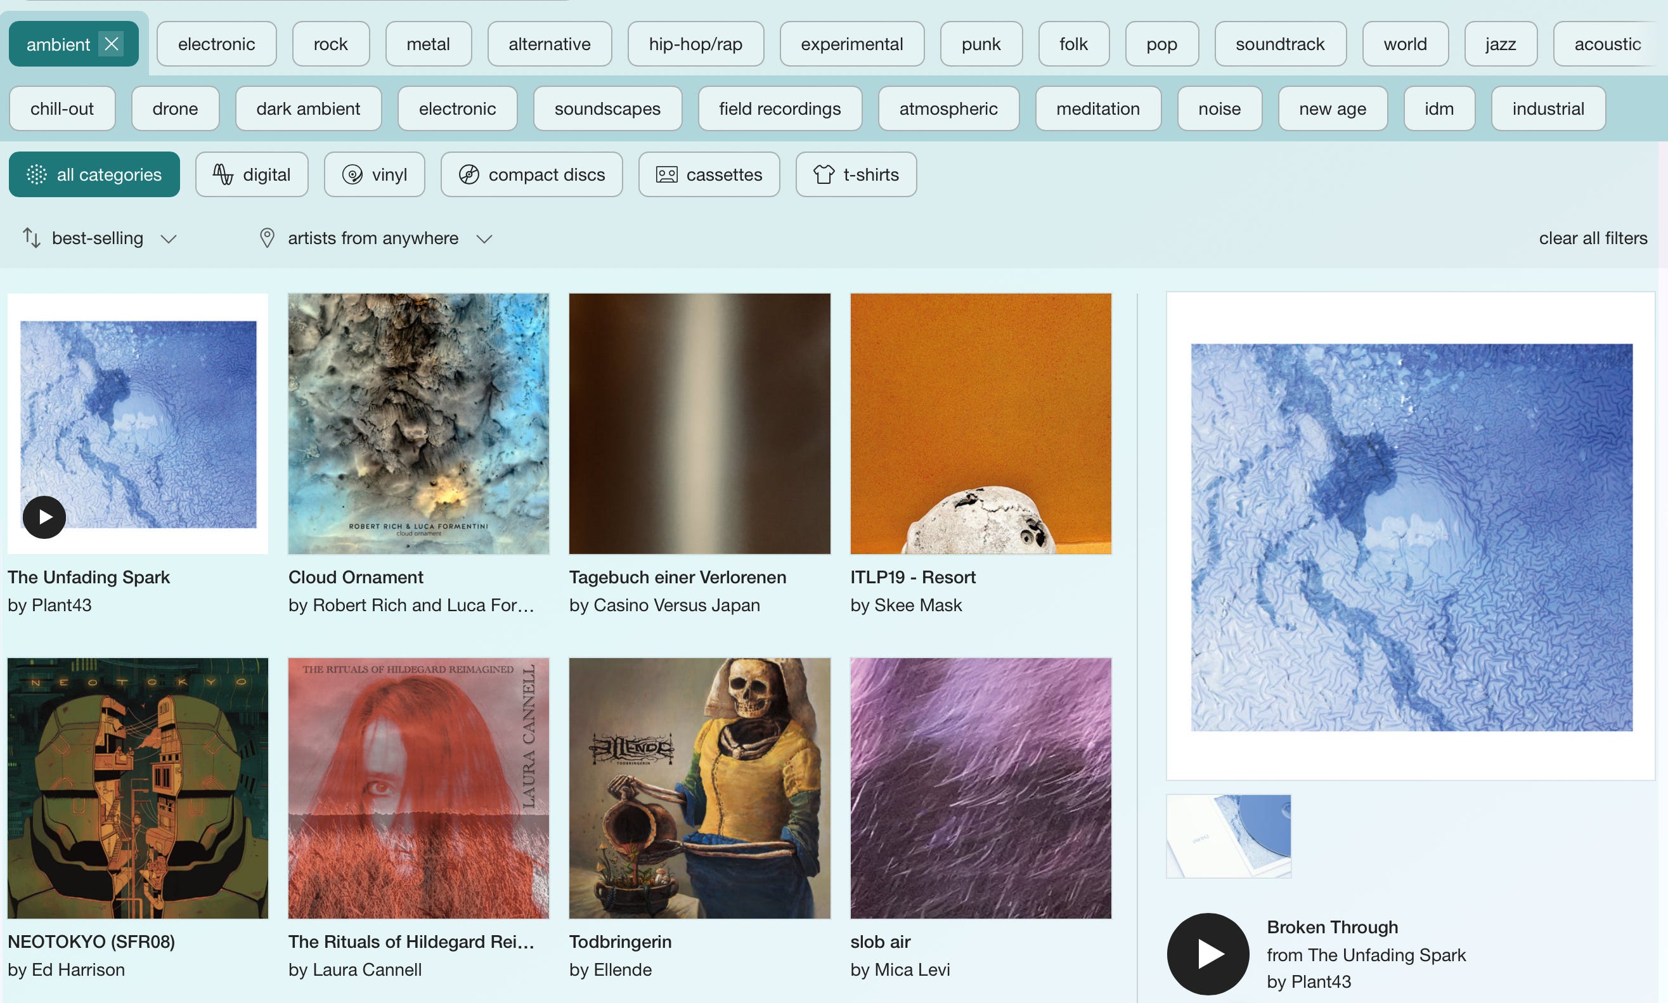Screen dimensions: 1668x1003
Task: Choose the jazz genre tag
Action: (1501, 44)
